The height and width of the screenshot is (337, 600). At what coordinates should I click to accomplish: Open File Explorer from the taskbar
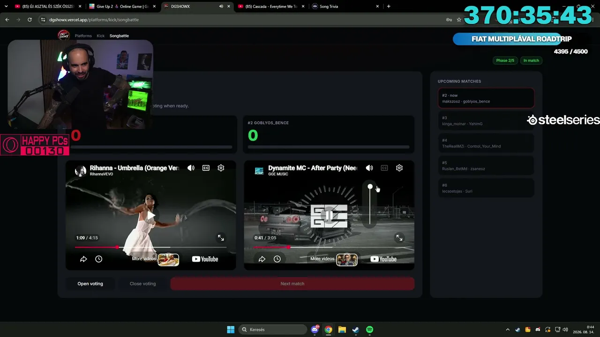[x=342, y=330]
